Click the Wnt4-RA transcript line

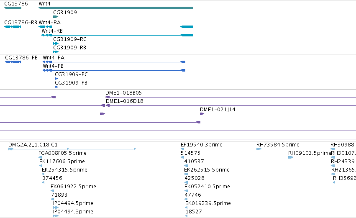[x=116, y=27]
